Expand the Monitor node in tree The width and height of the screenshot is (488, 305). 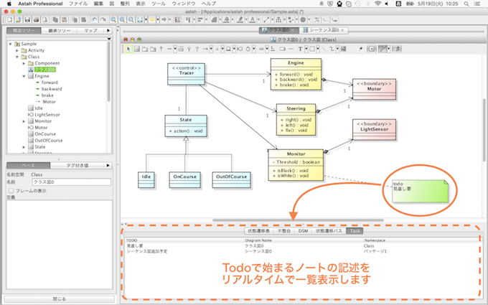tap(24, 121)
